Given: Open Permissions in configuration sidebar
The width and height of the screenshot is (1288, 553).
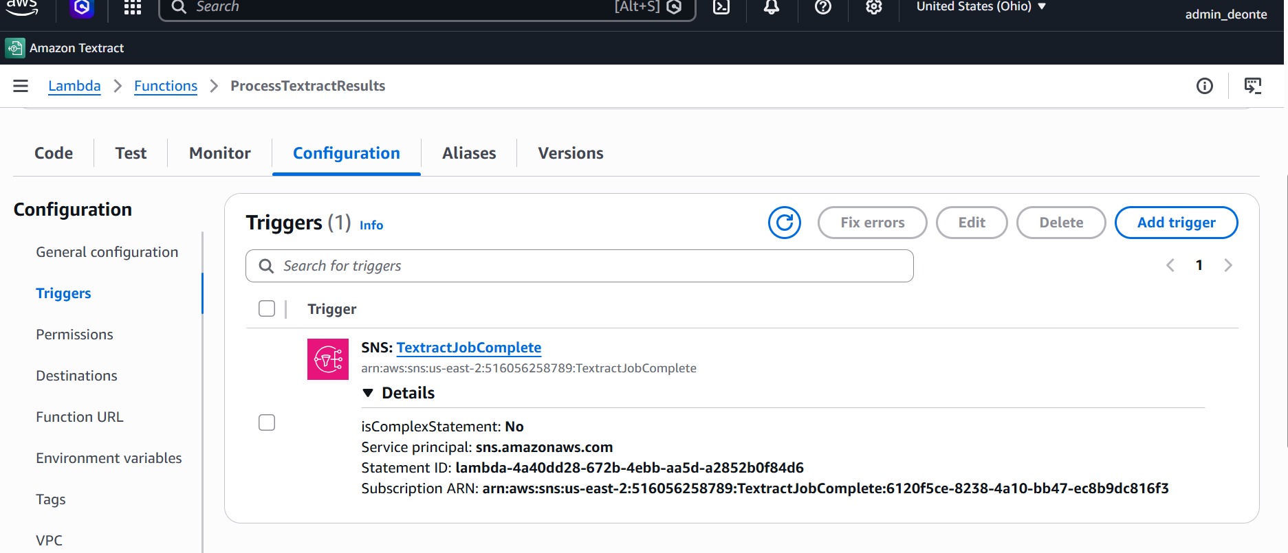Looking at the screenshot, I should [74, 335].
